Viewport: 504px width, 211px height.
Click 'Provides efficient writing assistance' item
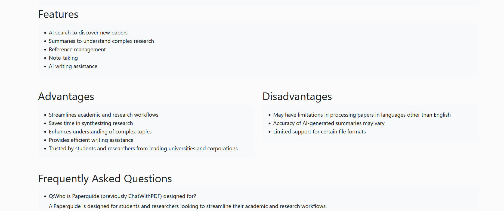pyautogui.click(x=91, y=140)
